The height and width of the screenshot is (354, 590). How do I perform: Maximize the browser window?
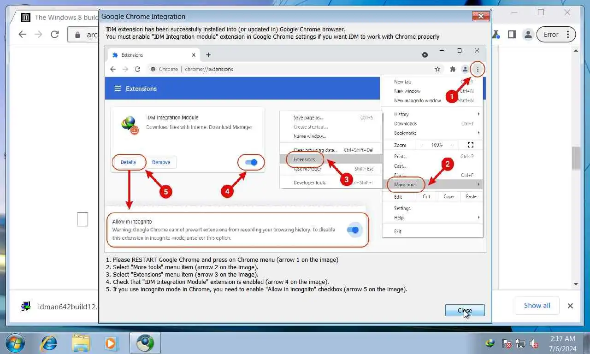[x=541, y=12]
